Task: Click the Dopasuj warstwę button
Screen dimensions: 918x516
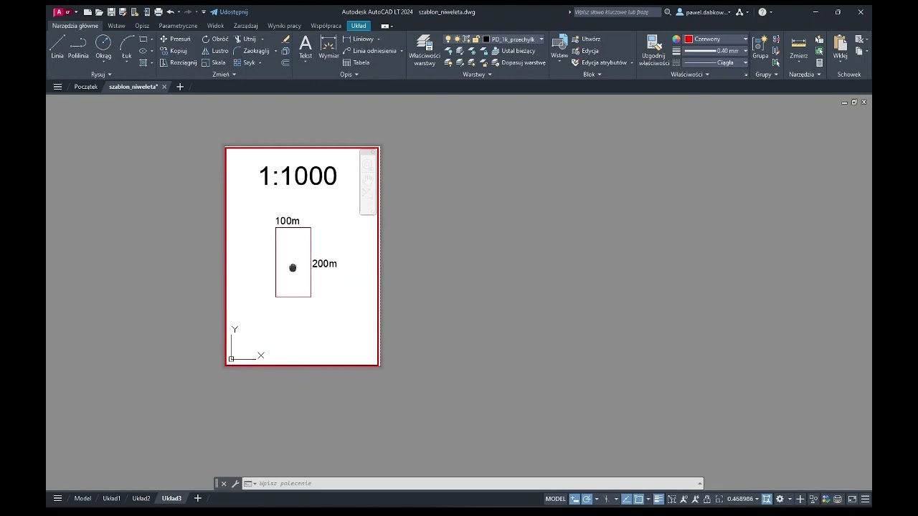Action: click(519, 62)
